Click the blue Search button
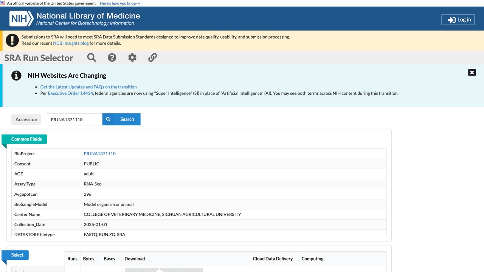This screenshot has width=484, height=272. 121,119
